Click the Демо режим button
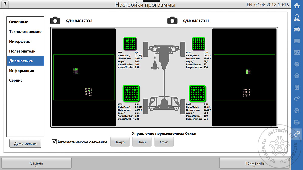 coord(25,143)
